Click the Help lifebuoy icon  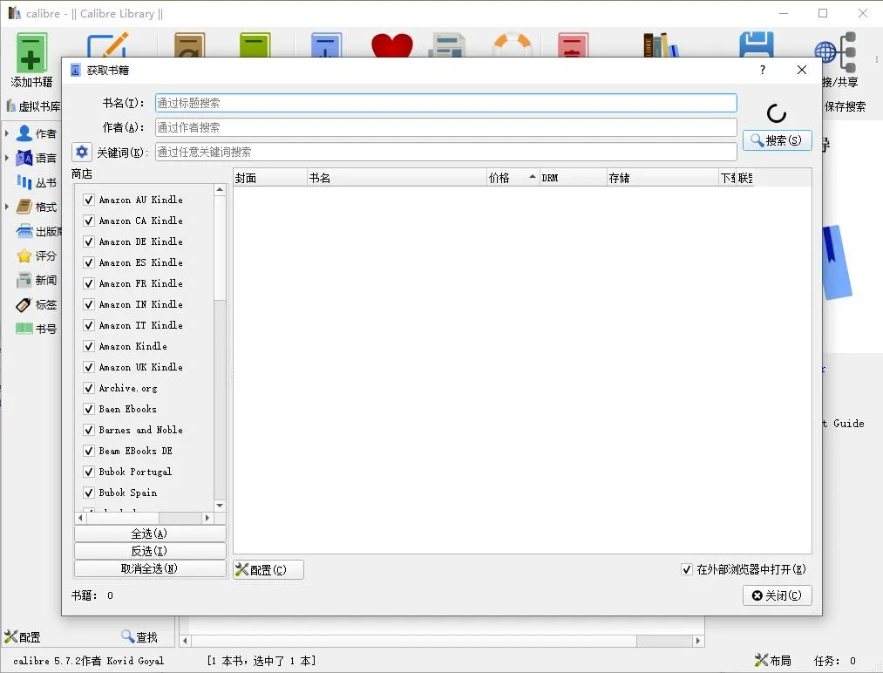512,45
